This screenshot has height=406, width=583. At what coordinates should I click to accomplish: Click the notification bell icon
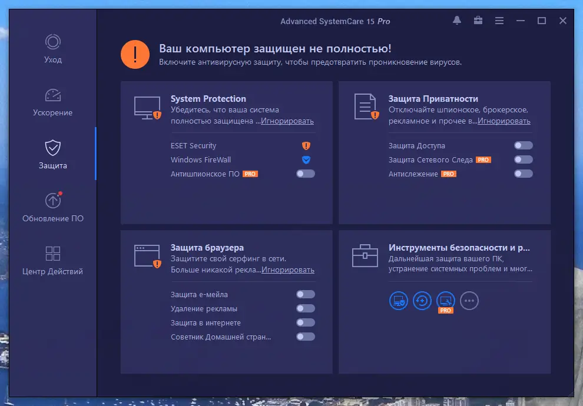(457, 21)
